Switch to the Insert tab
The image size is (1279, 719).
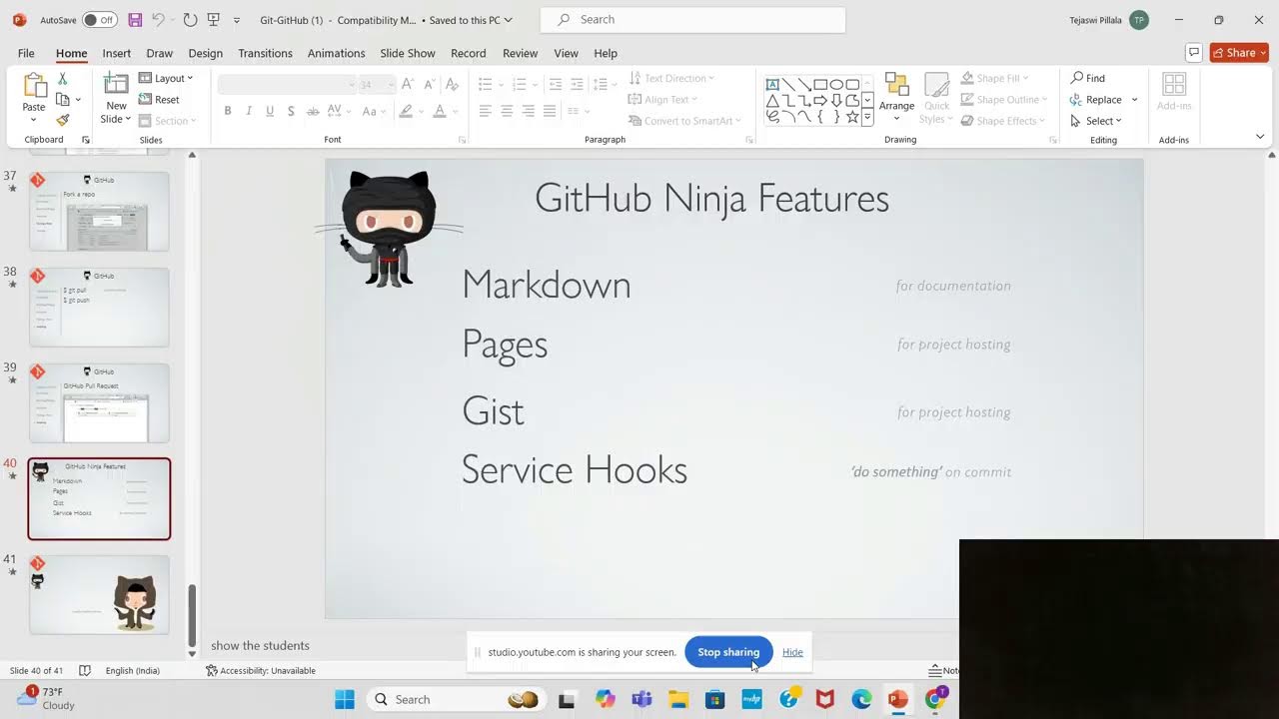(117, 53)
